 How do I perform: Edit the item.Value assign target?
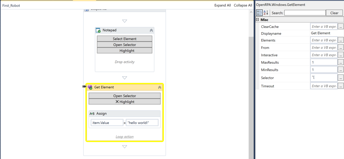[107, 123]
